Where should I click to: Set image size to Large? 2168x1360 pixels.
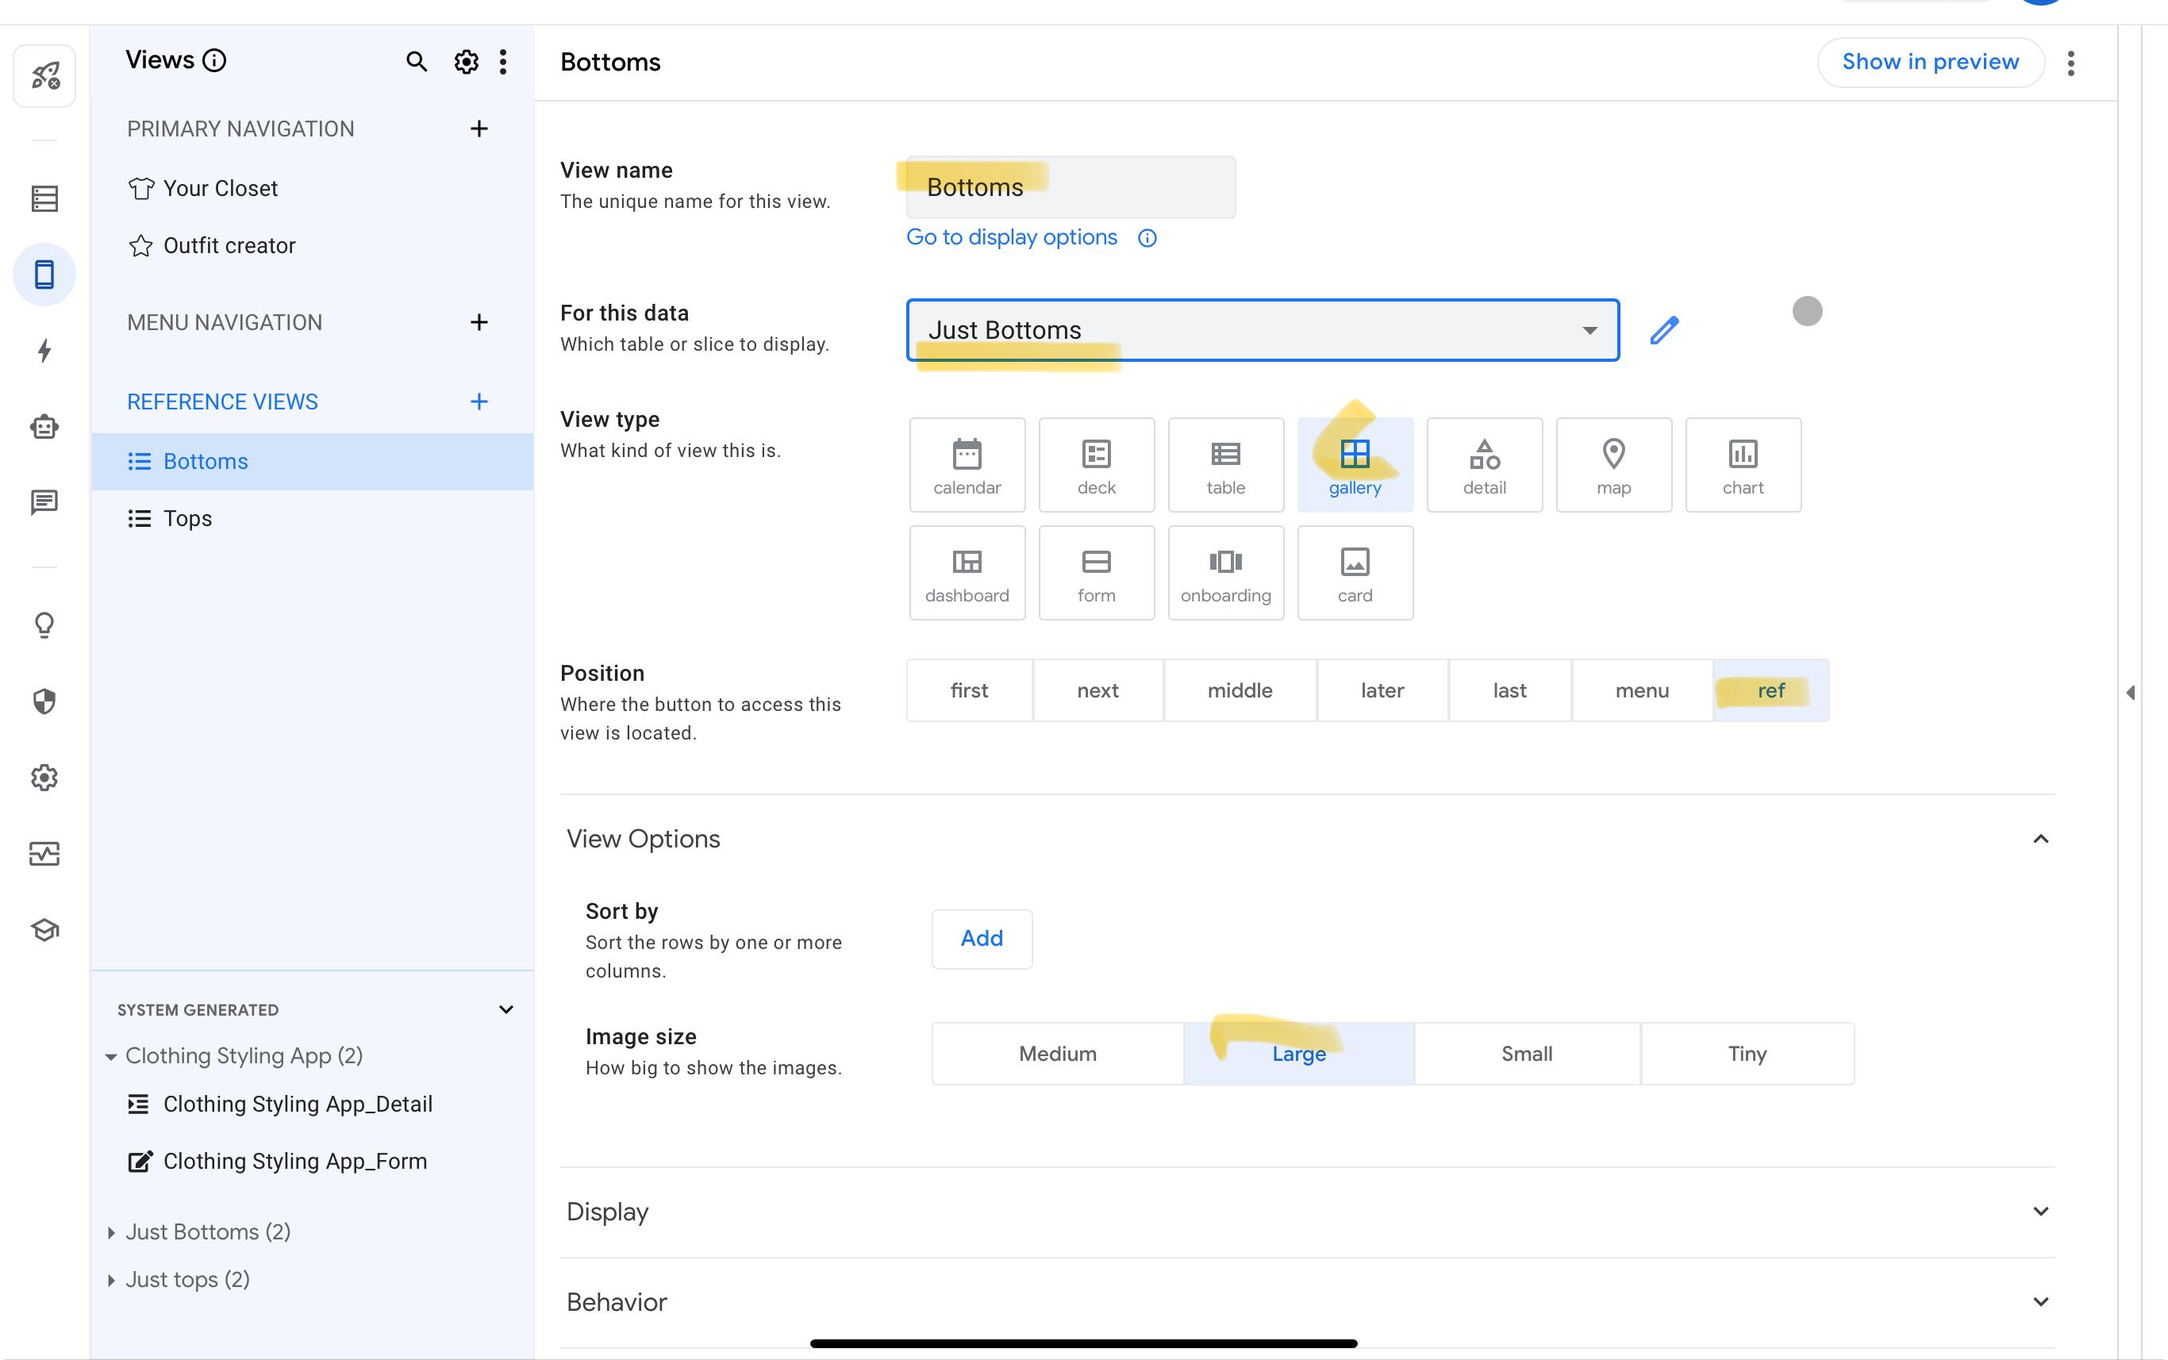(x=1299, y=1053)
